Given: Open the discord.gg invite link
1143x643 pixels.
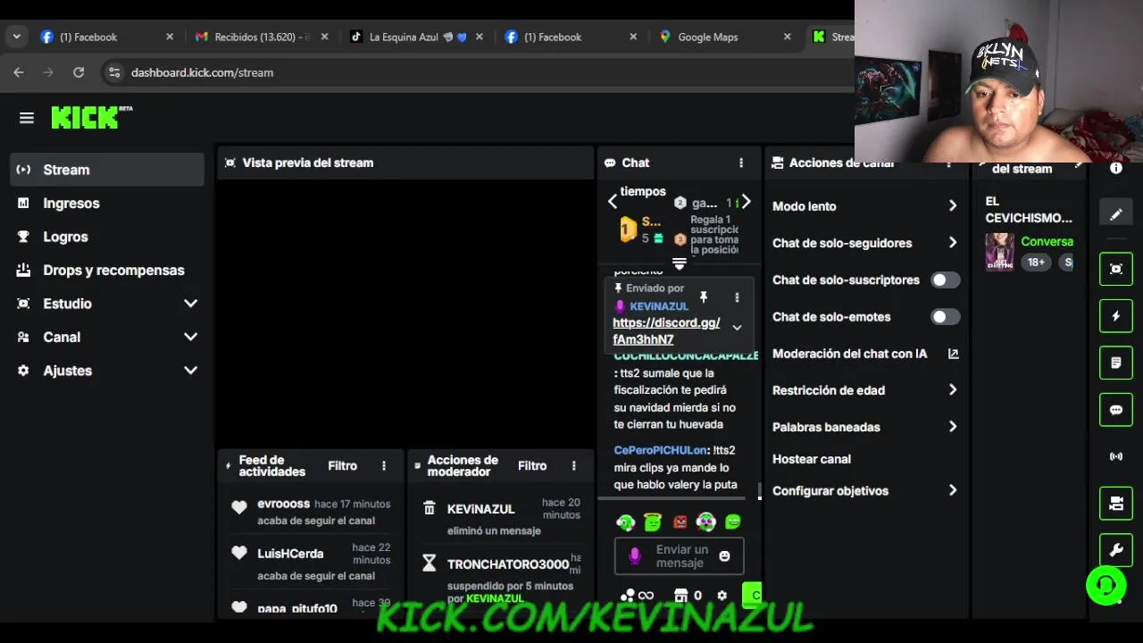Looking at the screenshot, I should click(666, 331).
